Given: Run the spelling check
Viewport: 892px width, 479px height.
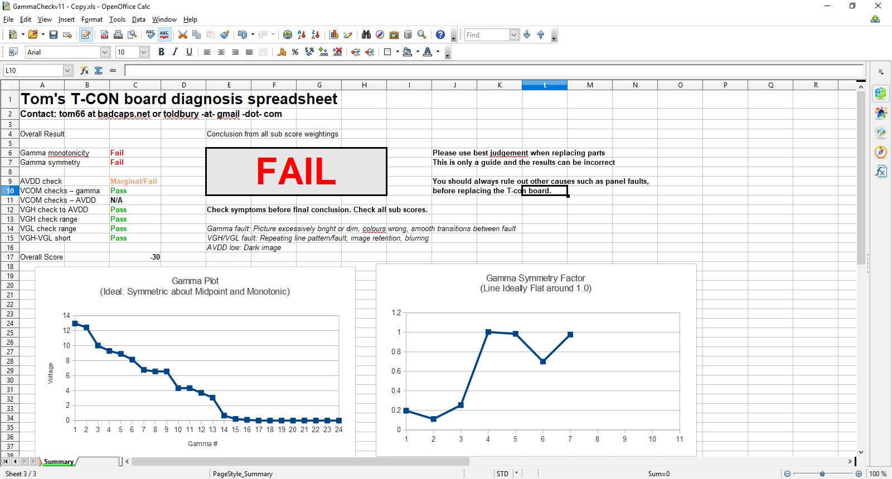Looking at the screenshot, I should click(151, 35).
